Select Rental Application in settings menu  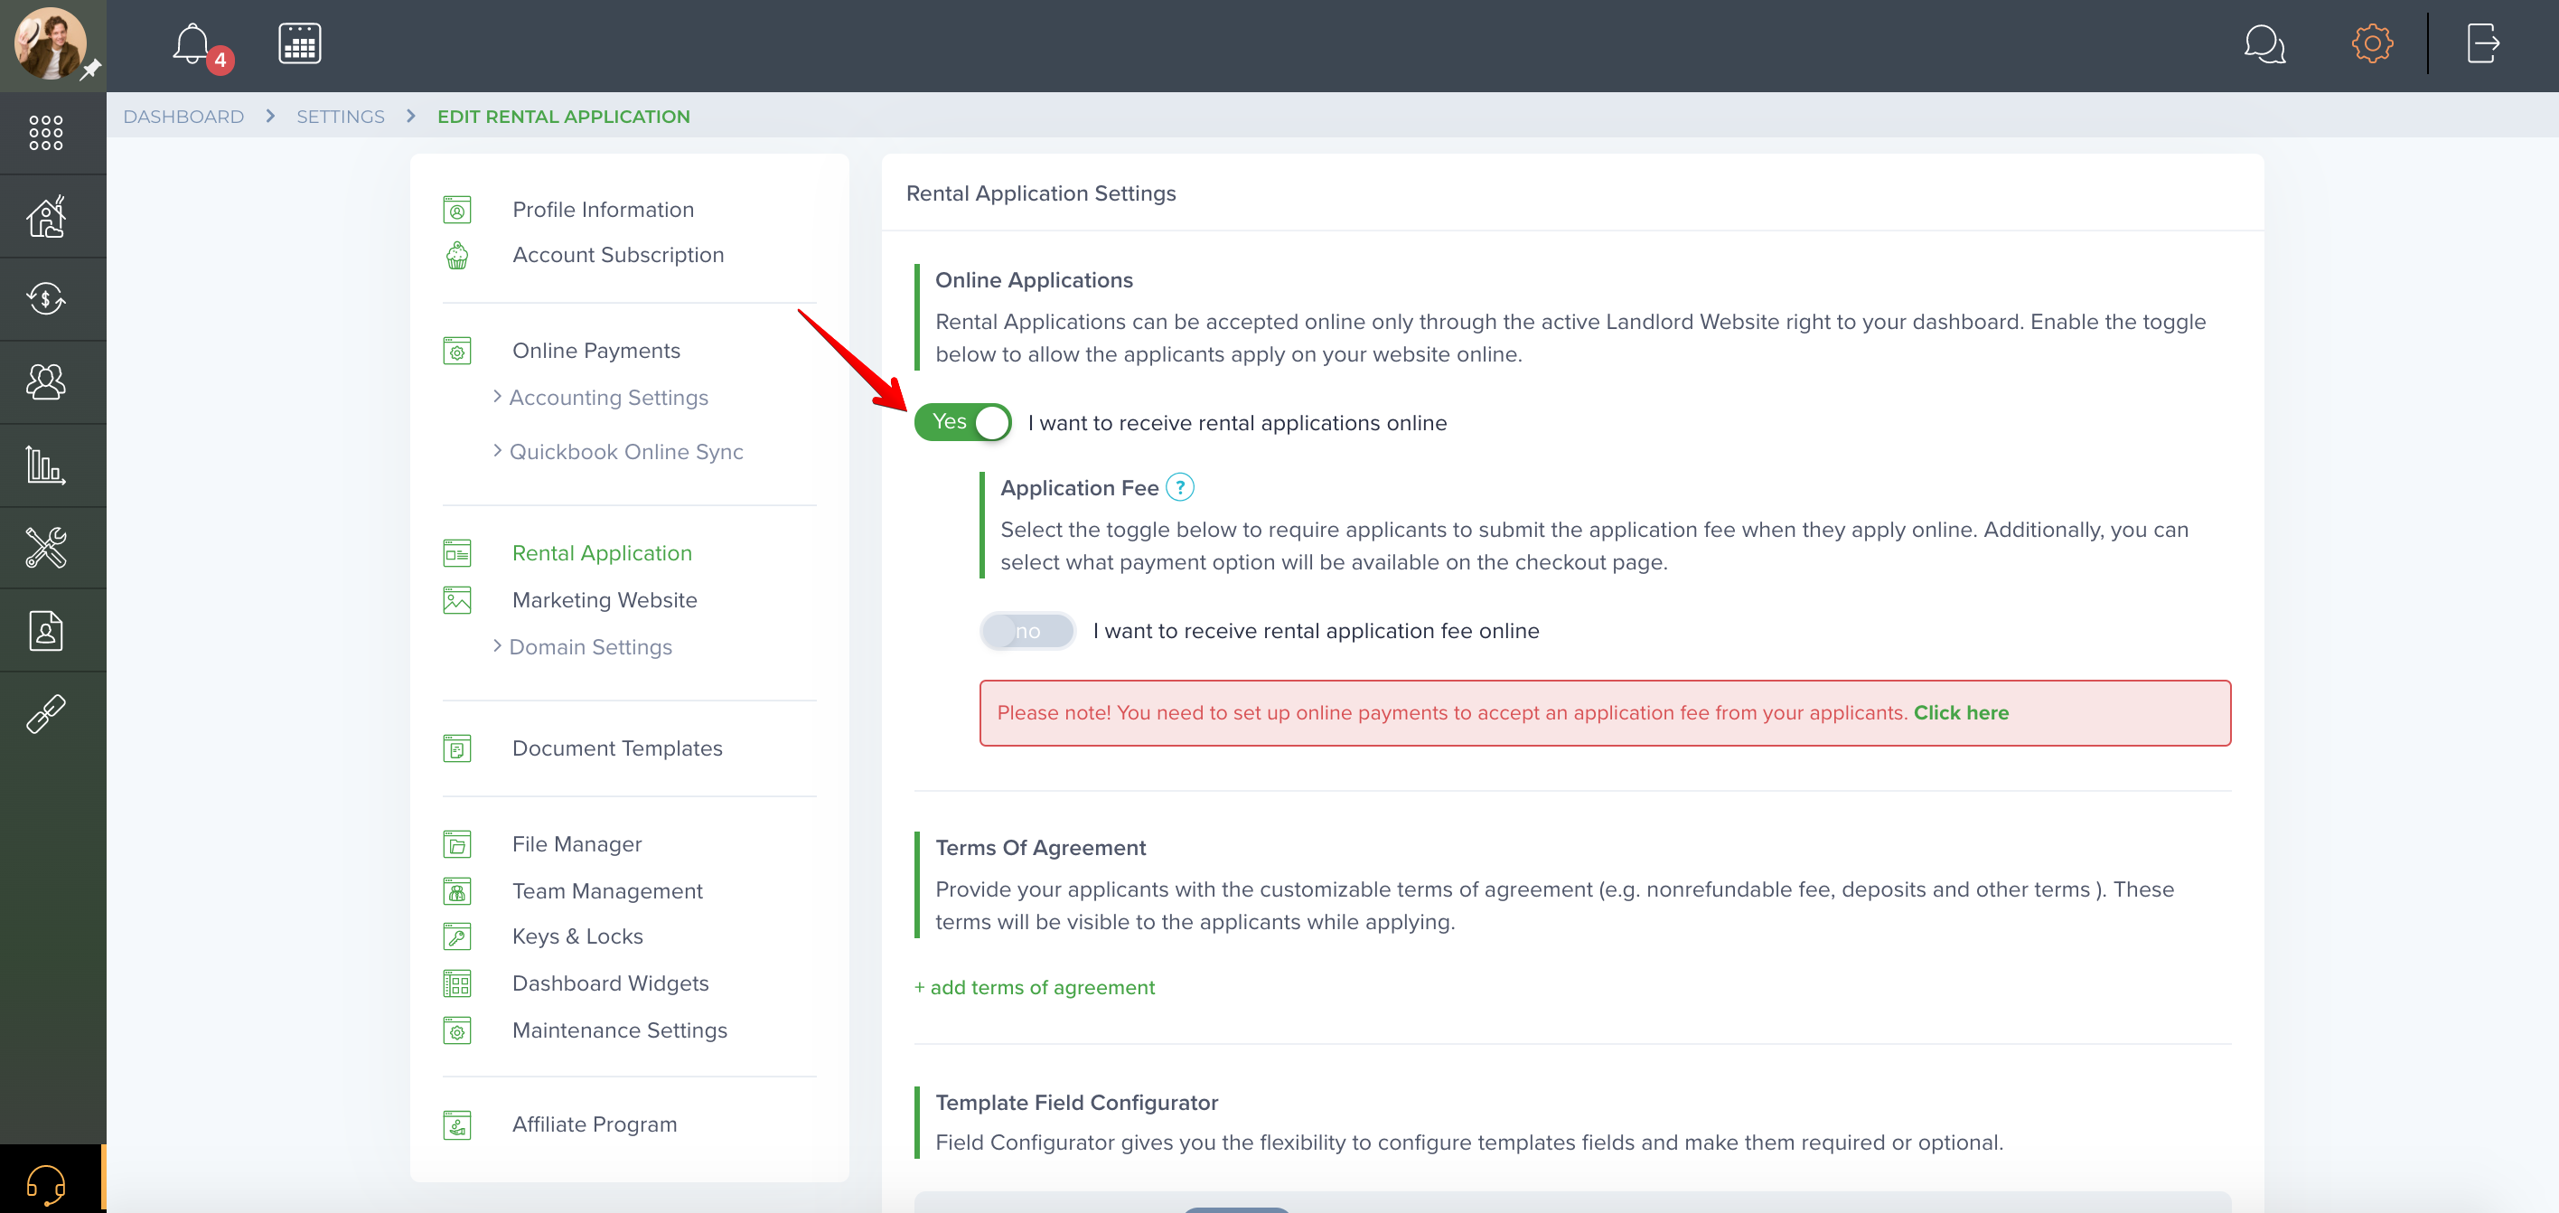pyautogui.click(x=602, y=553)
